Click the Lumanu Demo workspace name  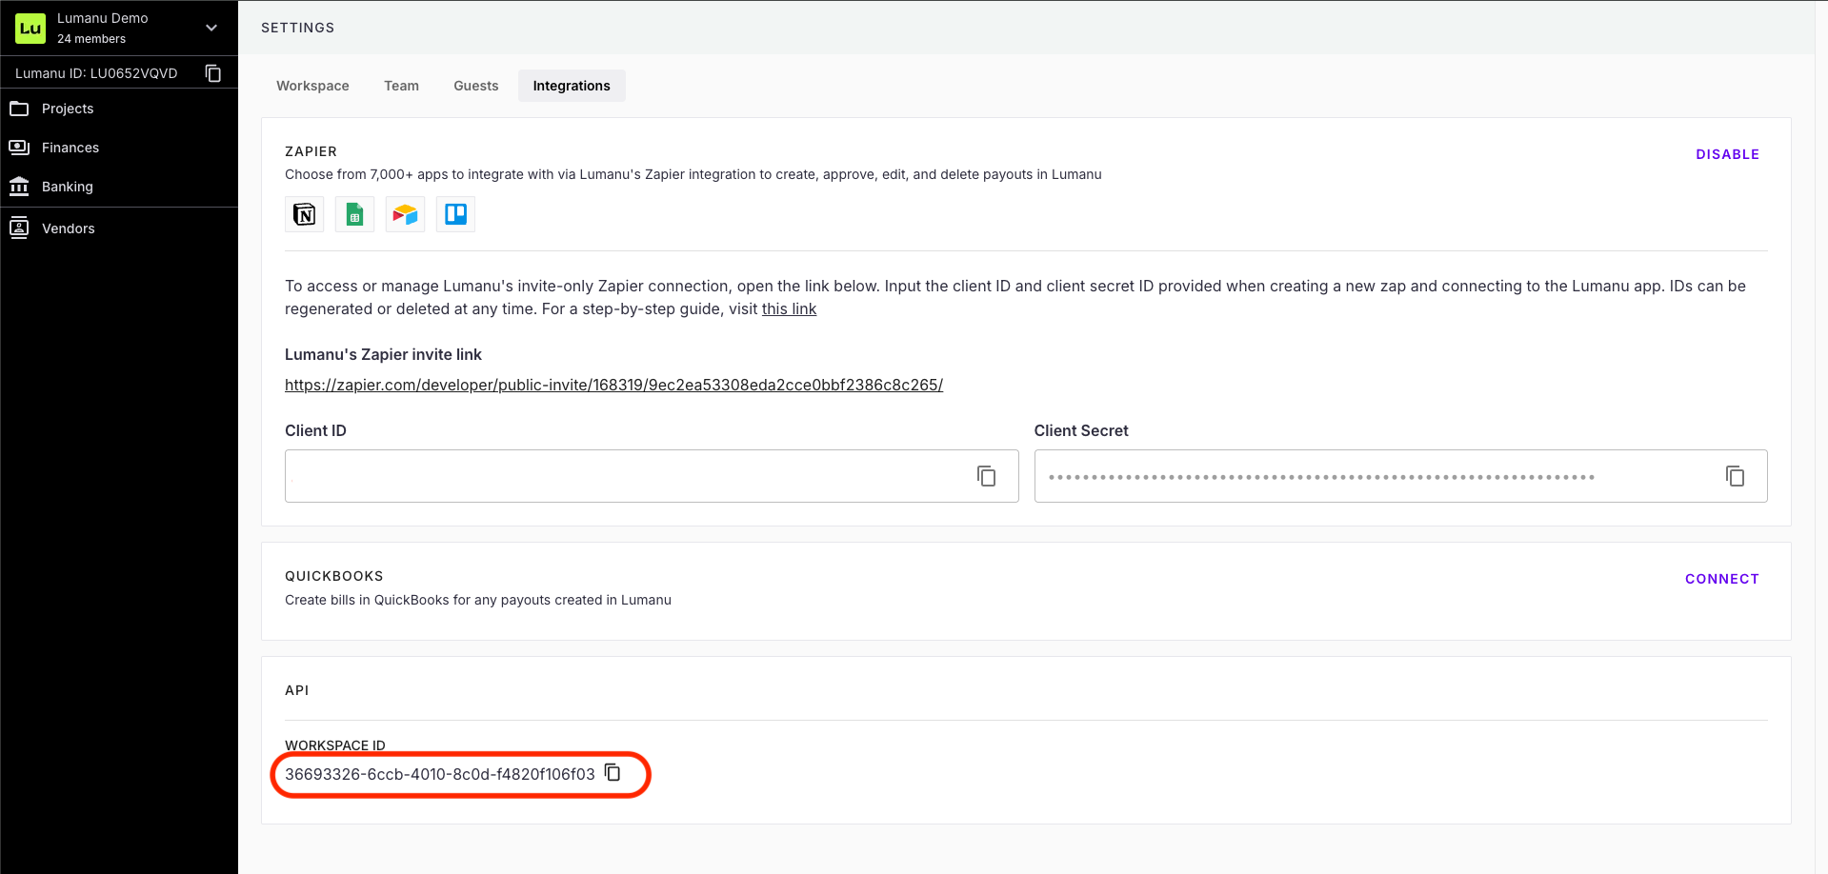(102, 18)
